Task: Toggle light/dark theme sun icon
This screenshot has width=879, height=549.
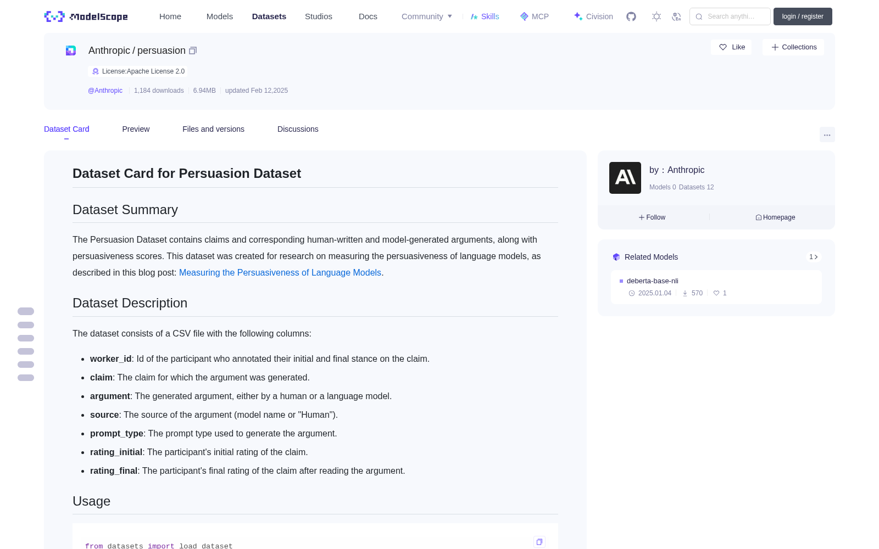Action: [x=657, y=16]
